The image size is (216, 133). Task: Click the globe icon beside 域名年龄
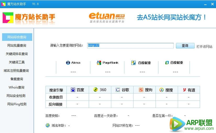[x=48, y=125]
